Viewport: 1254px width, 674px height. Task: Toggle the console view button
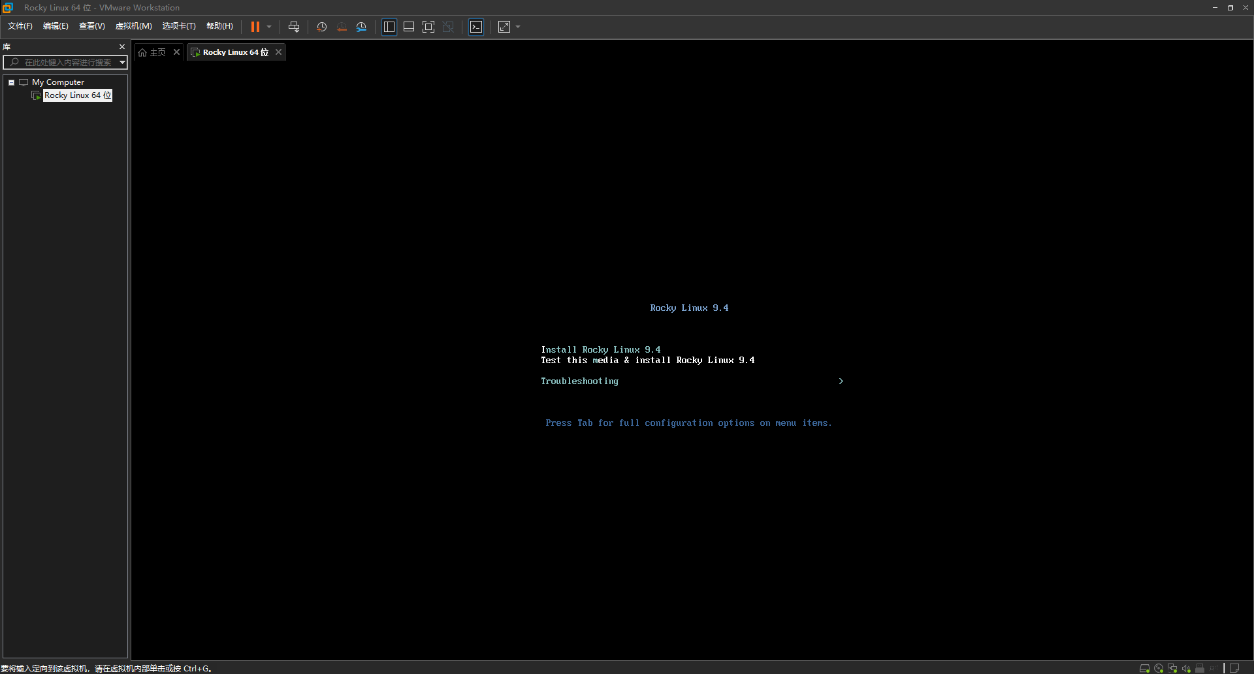[x=476, y=27]
